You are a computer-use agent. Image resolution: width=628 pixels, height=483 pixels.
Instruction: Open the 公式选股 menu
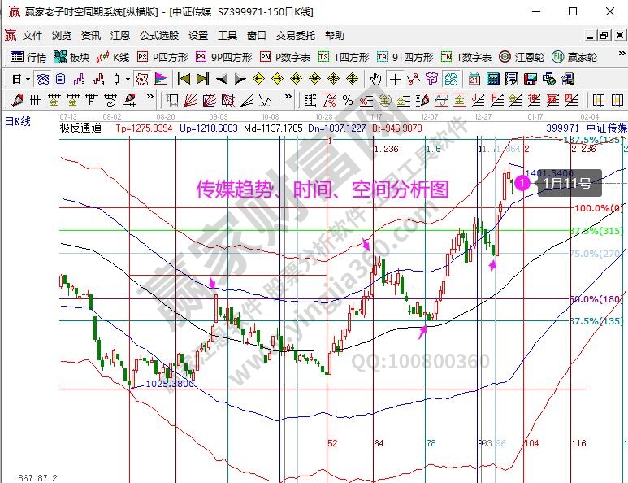click(159, 36)
